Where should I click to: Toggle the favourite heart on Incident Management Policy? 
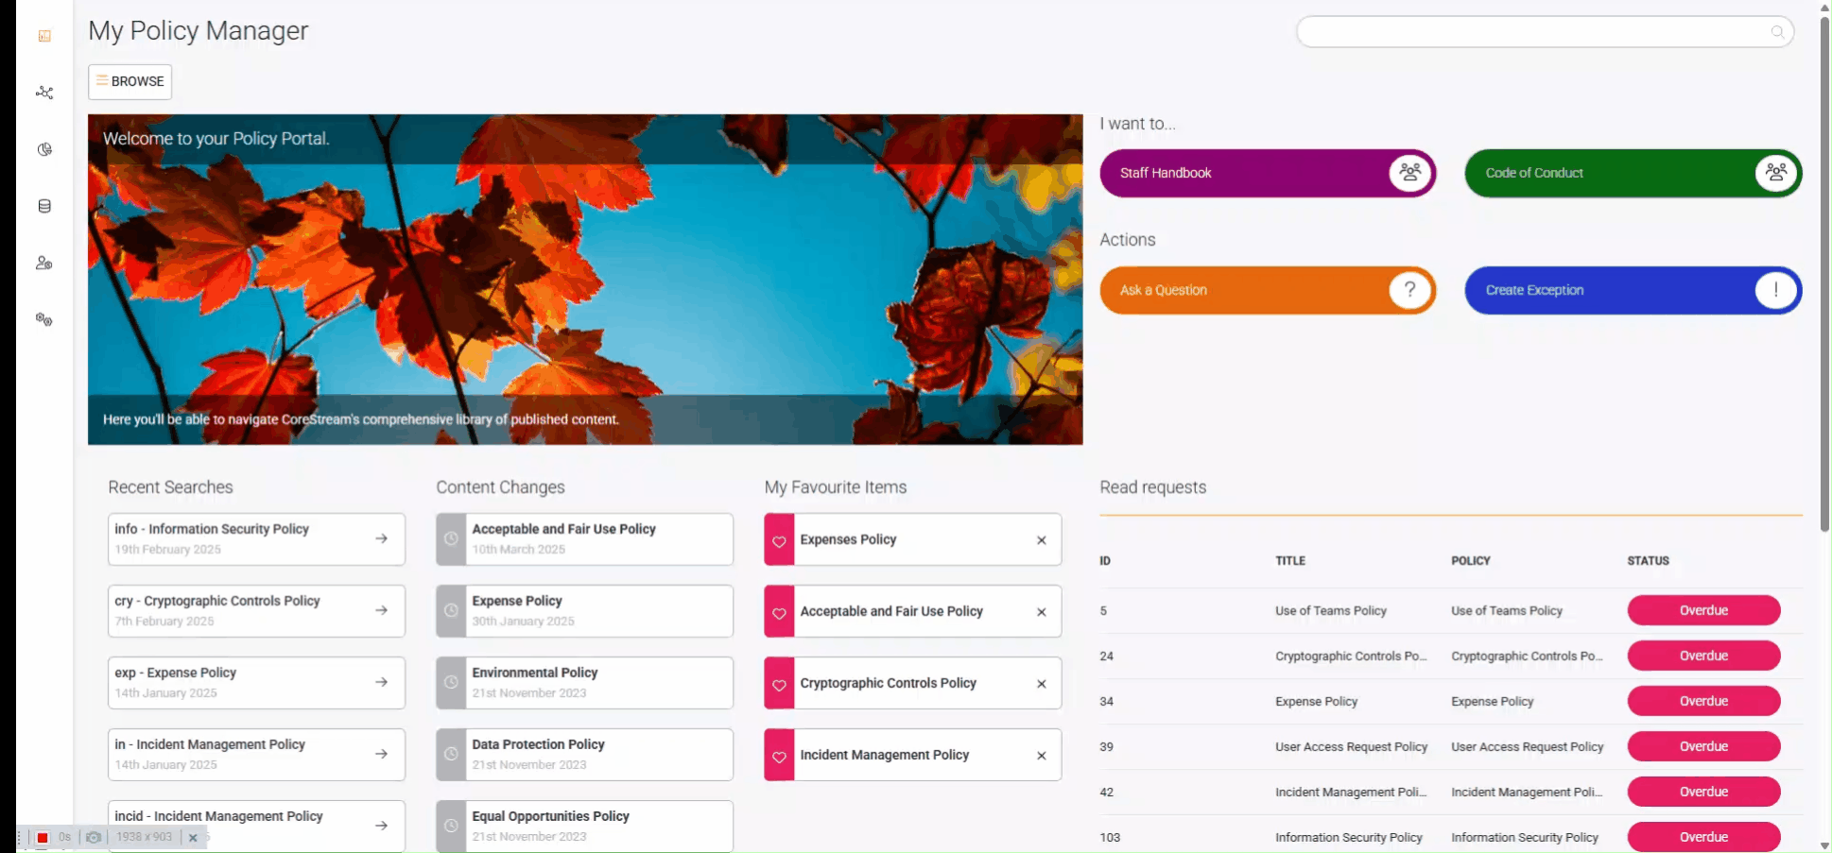click(x=779, y=755)
